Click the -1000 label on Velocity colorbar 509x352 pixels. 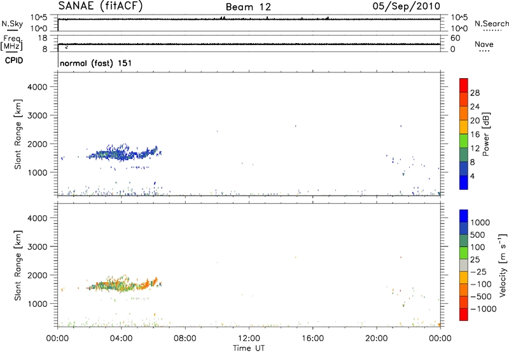(483, 309)
